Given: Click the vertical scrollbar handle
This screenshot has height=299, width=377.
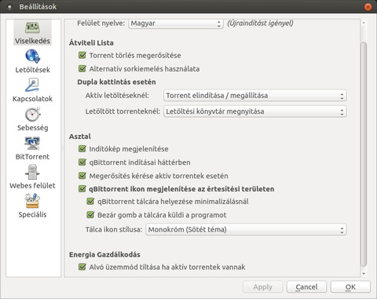Looking at the screenshot, I should coord(364,155).
